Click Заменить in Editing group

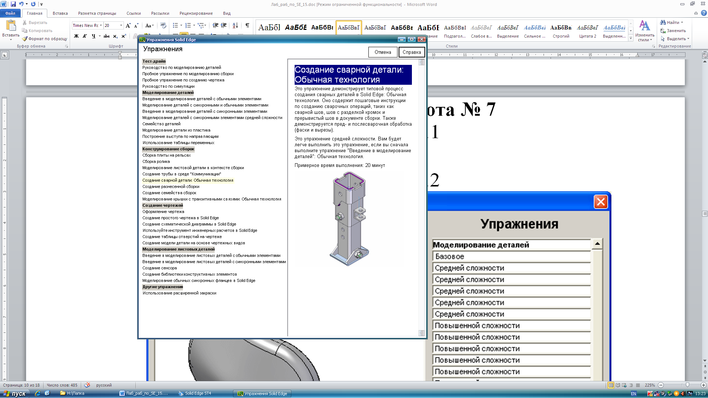[673, 31]
